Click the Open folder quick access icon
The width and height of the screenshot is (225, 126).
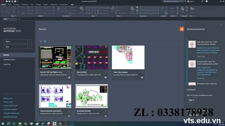(x=9, y=1)
